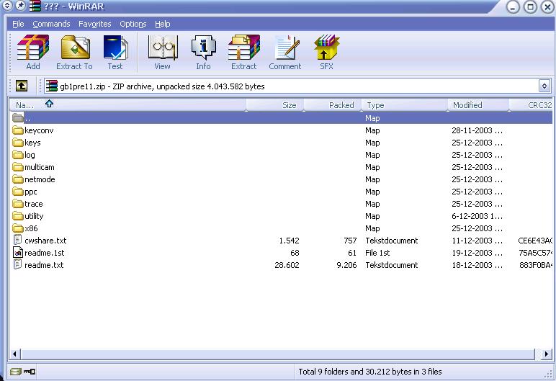Image resolution: width=556 pixels, height=381 pixels.
Task: Click the WinRAR books icon in title bar
Action: tap(35, 6)
